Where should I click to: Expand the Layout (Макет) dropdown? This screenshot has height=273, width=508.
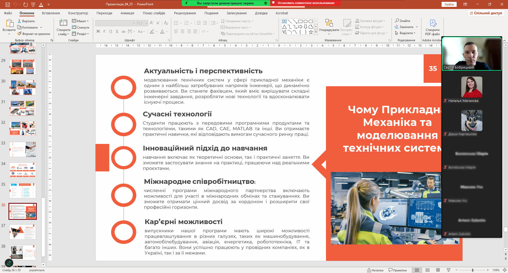click(x=81, y=21)
